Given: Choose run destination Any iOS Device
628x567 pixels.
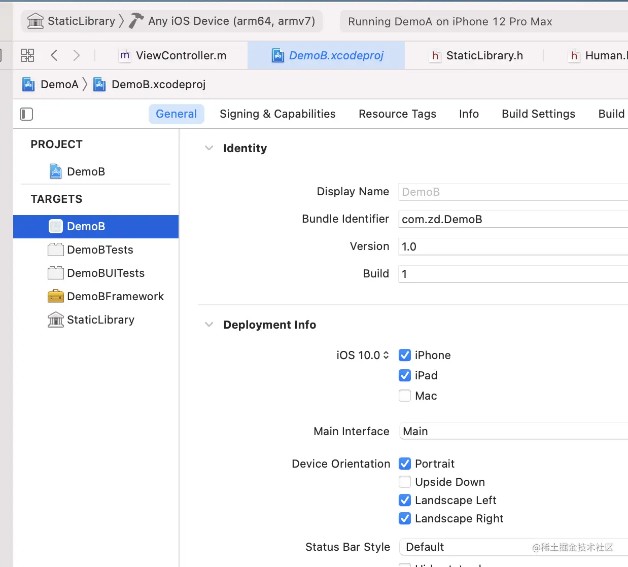Looking at the screenshot, I should pos(223,21).
